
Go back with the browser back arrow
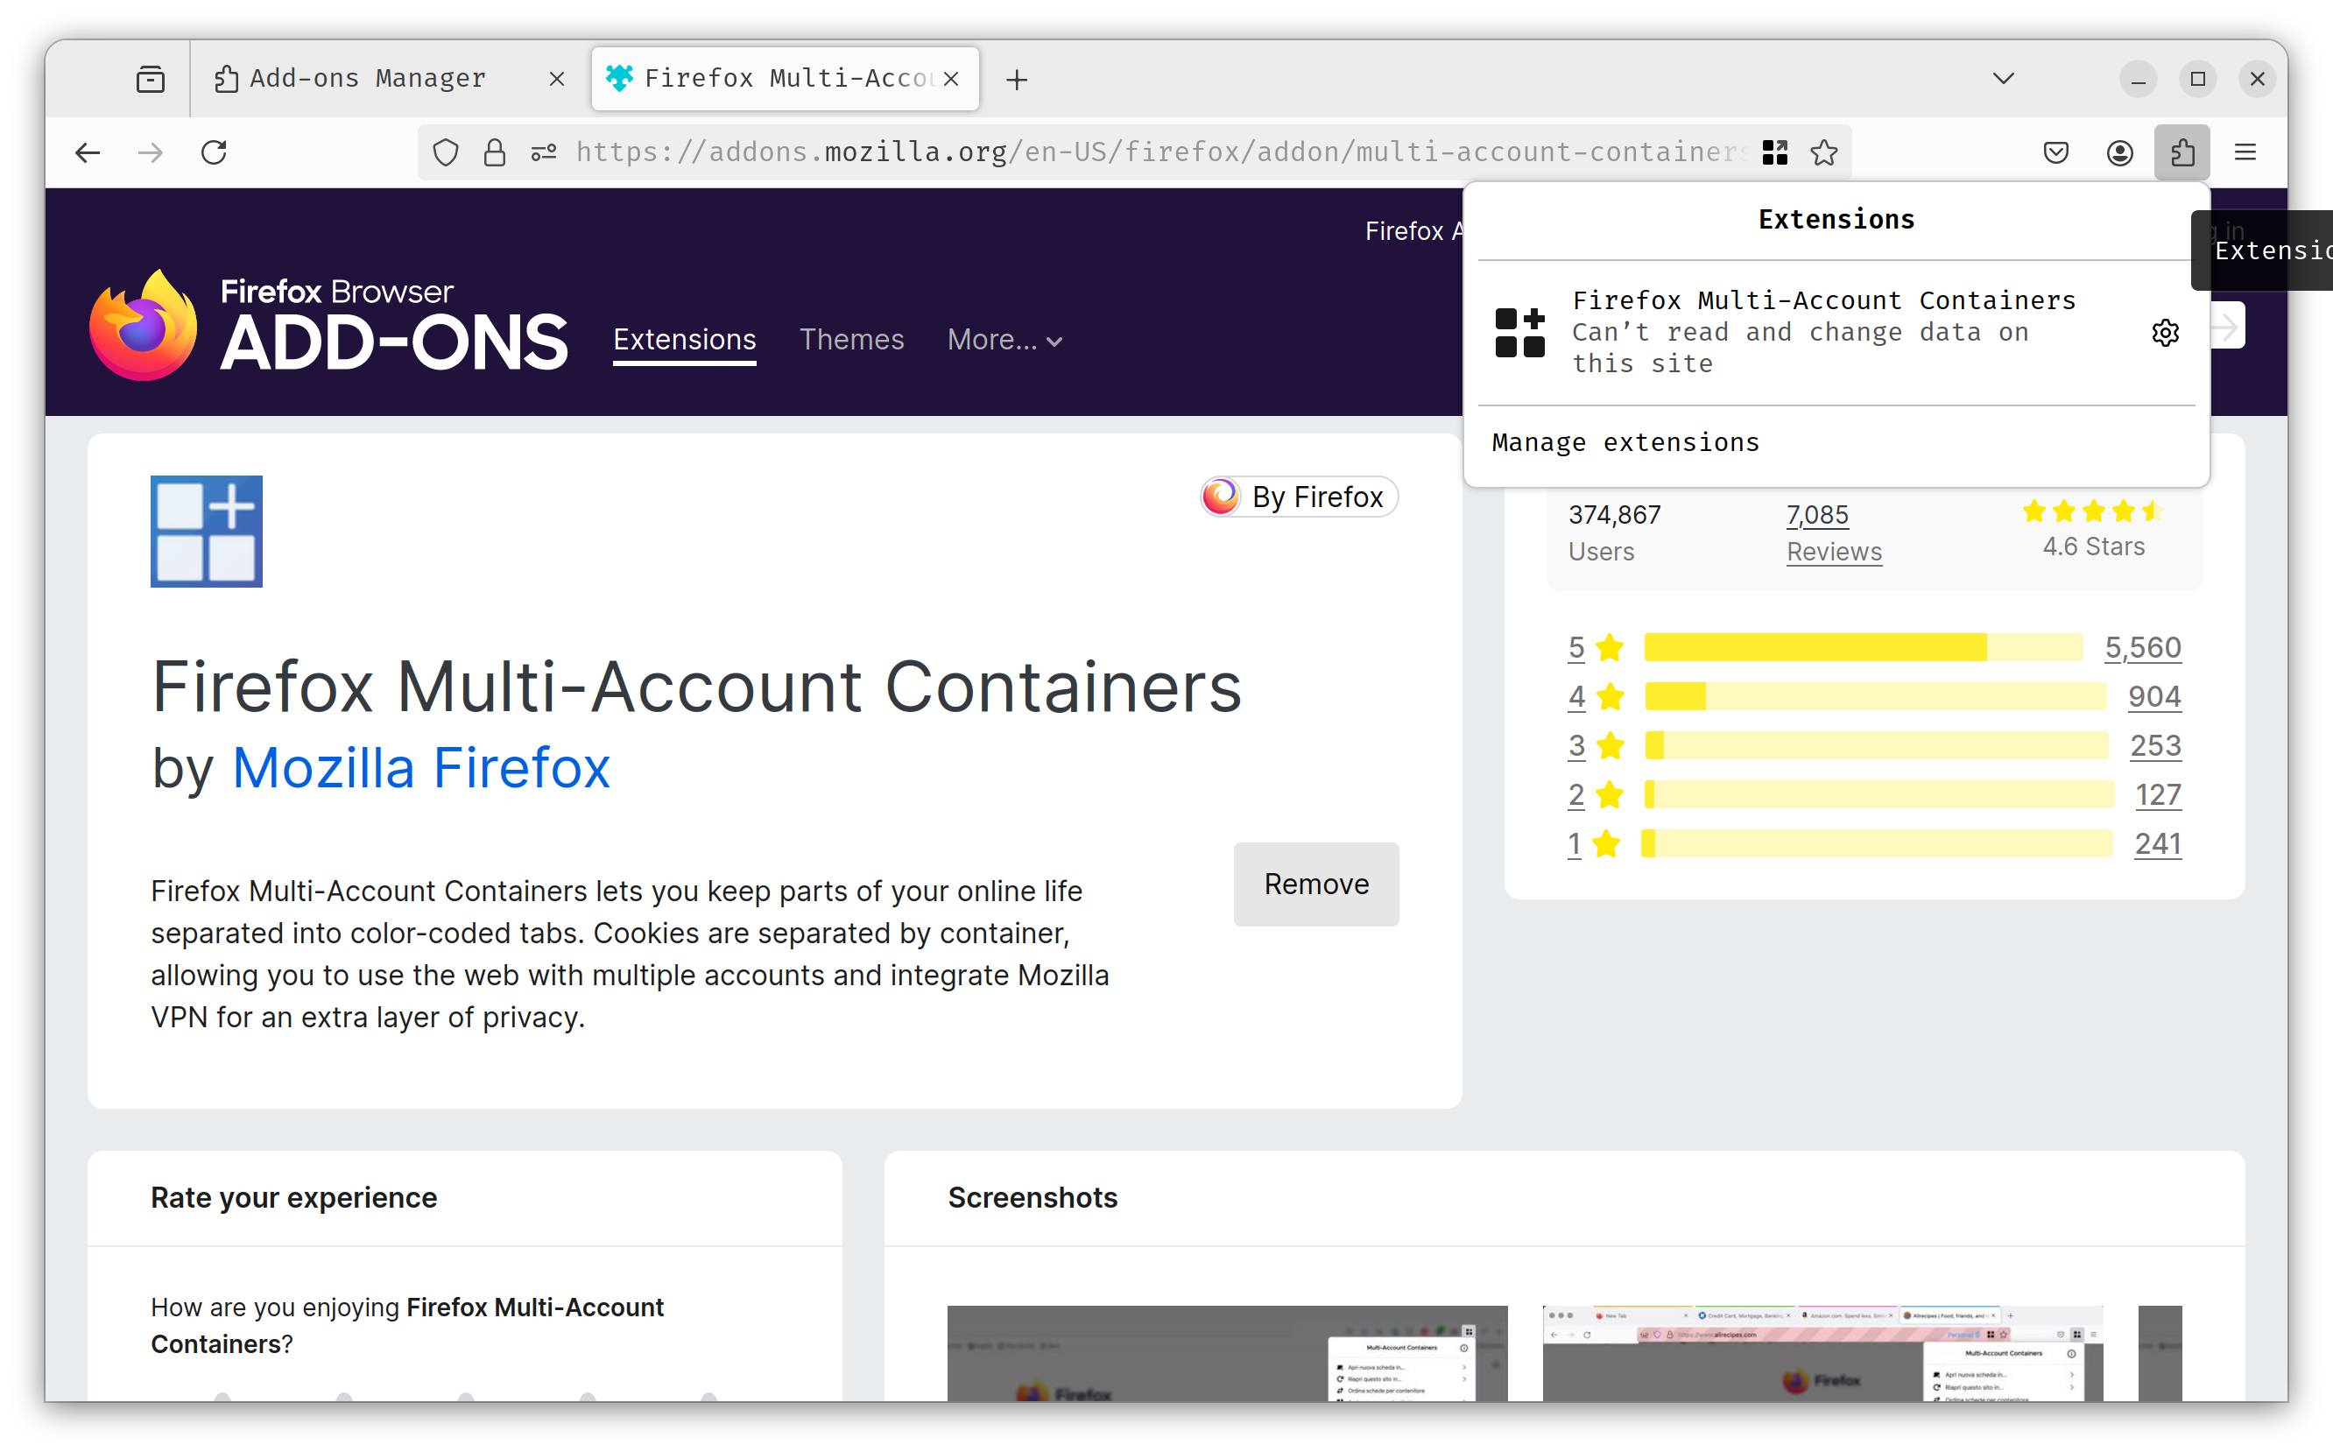88,152
